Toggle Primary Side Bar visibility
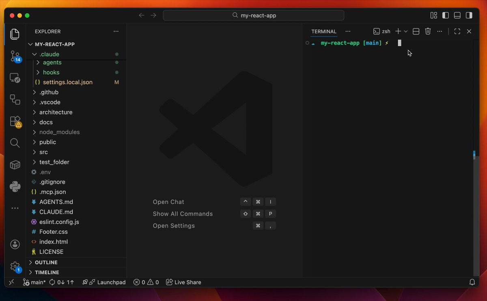This screenshot has width=487, height=301. (446, 15)
